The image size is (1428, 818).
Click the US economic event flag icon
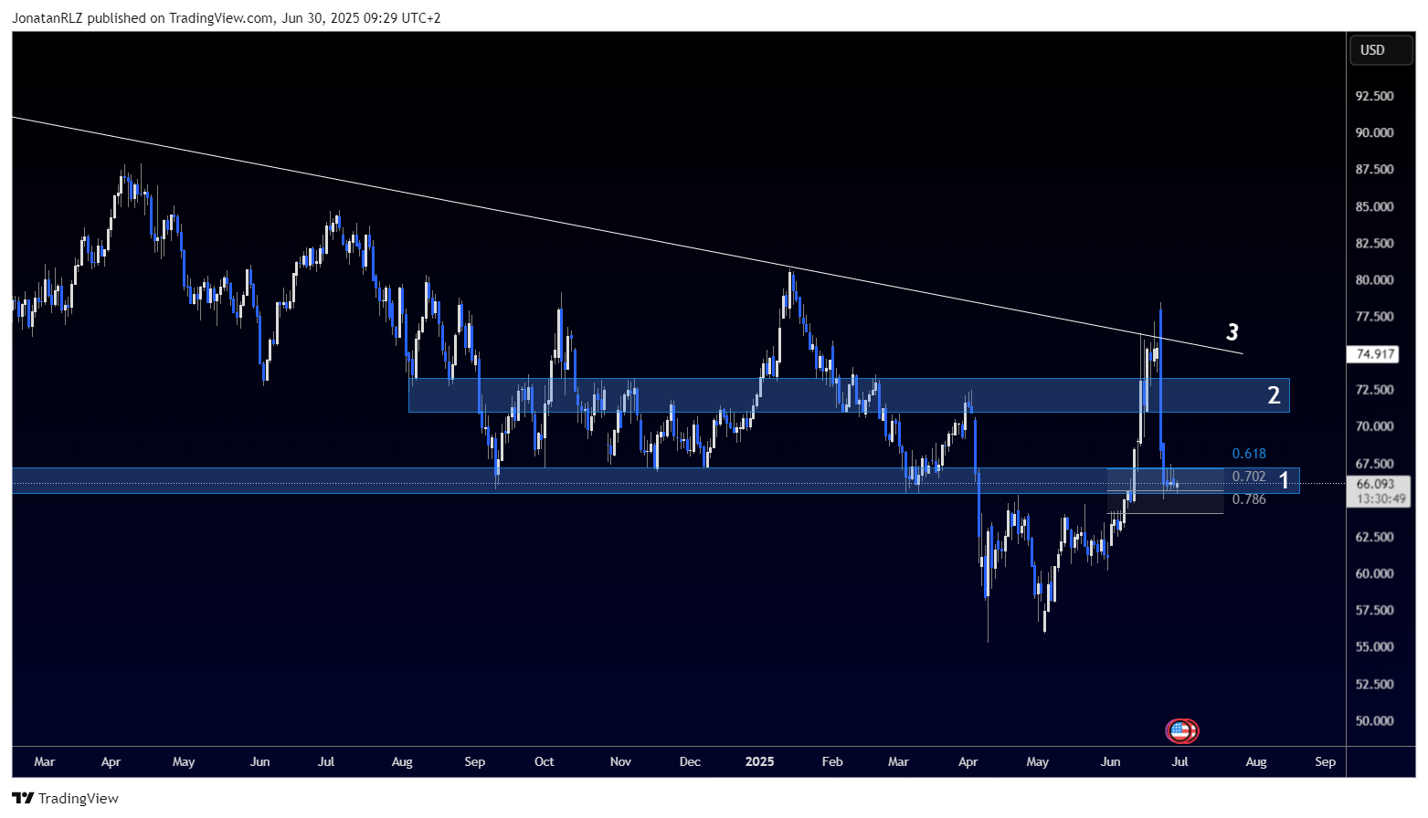pyautogui.click(x=1180, y=730)
